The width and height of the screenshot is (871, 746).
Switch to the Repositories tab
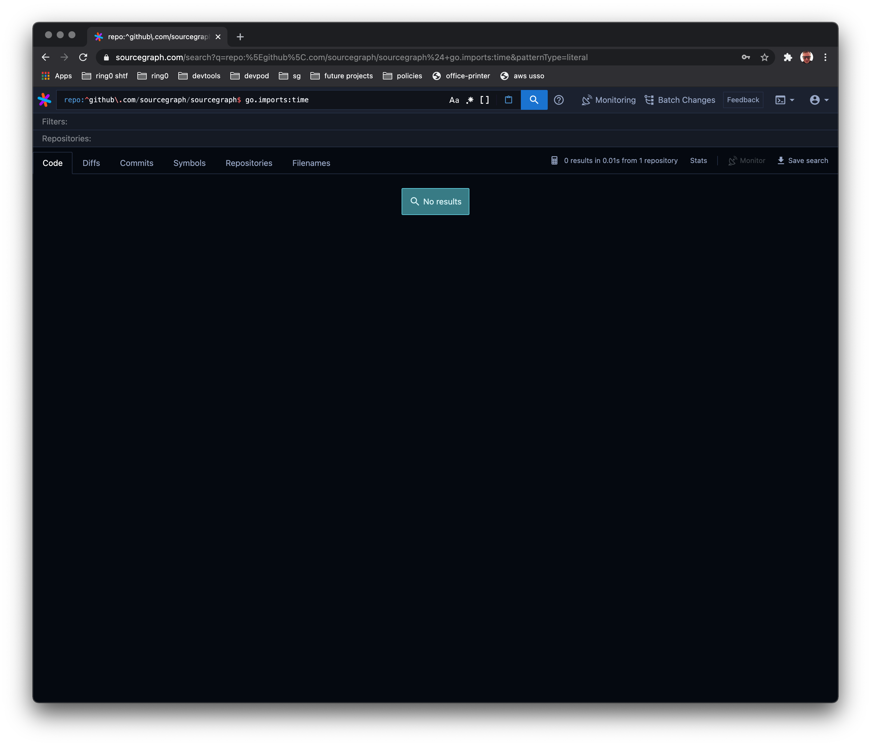248,163
